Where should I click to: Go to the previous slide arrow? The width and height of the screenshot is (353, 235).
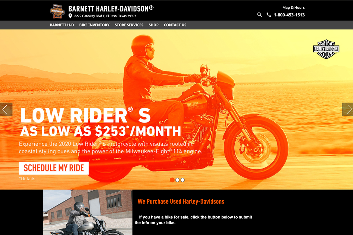pos(6,109)
